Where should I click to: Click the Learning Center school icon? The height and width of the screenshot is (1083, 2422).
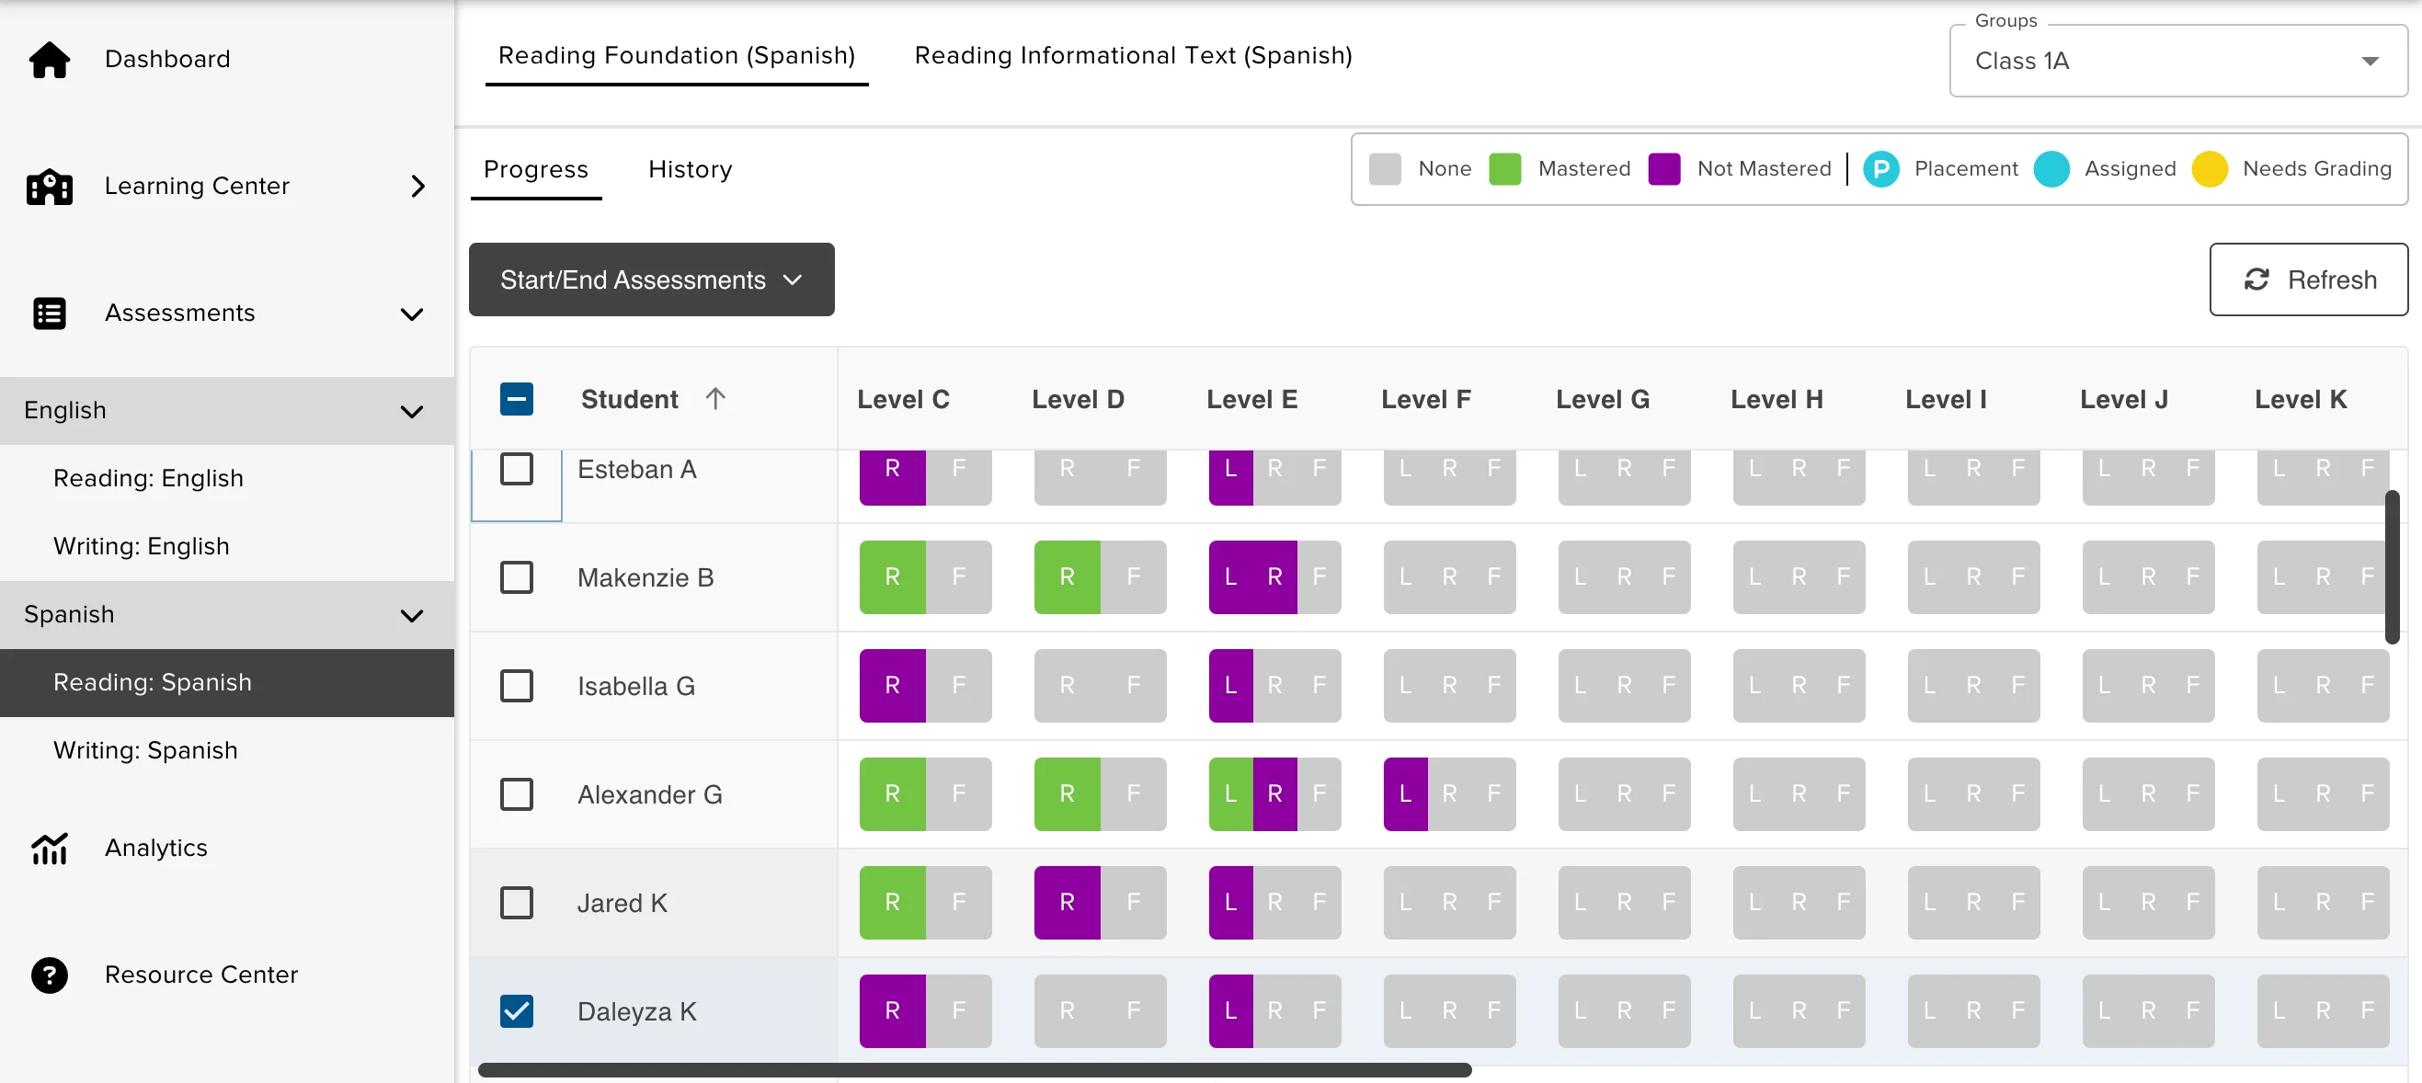[49, 186]
